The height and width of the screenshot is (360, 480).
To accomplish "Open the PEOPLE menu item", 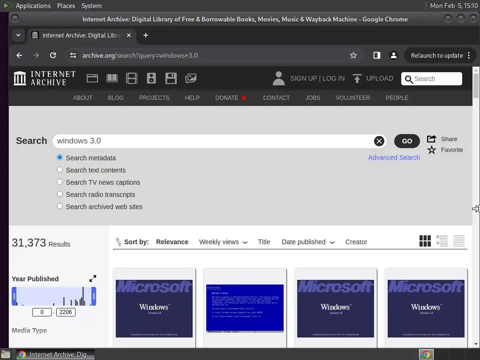I will click(397, 98).
